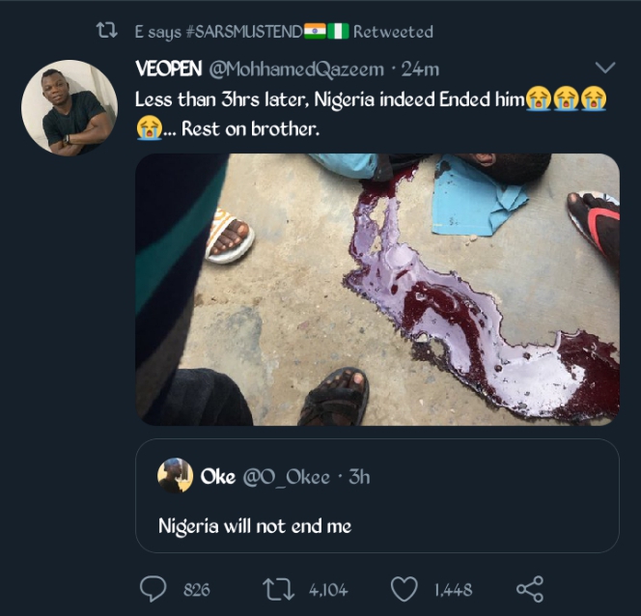The image size is (641, 616).
Task: Open the quoted 'Nigeria will not end me' tweet
Action: click(x=377, y=495)
